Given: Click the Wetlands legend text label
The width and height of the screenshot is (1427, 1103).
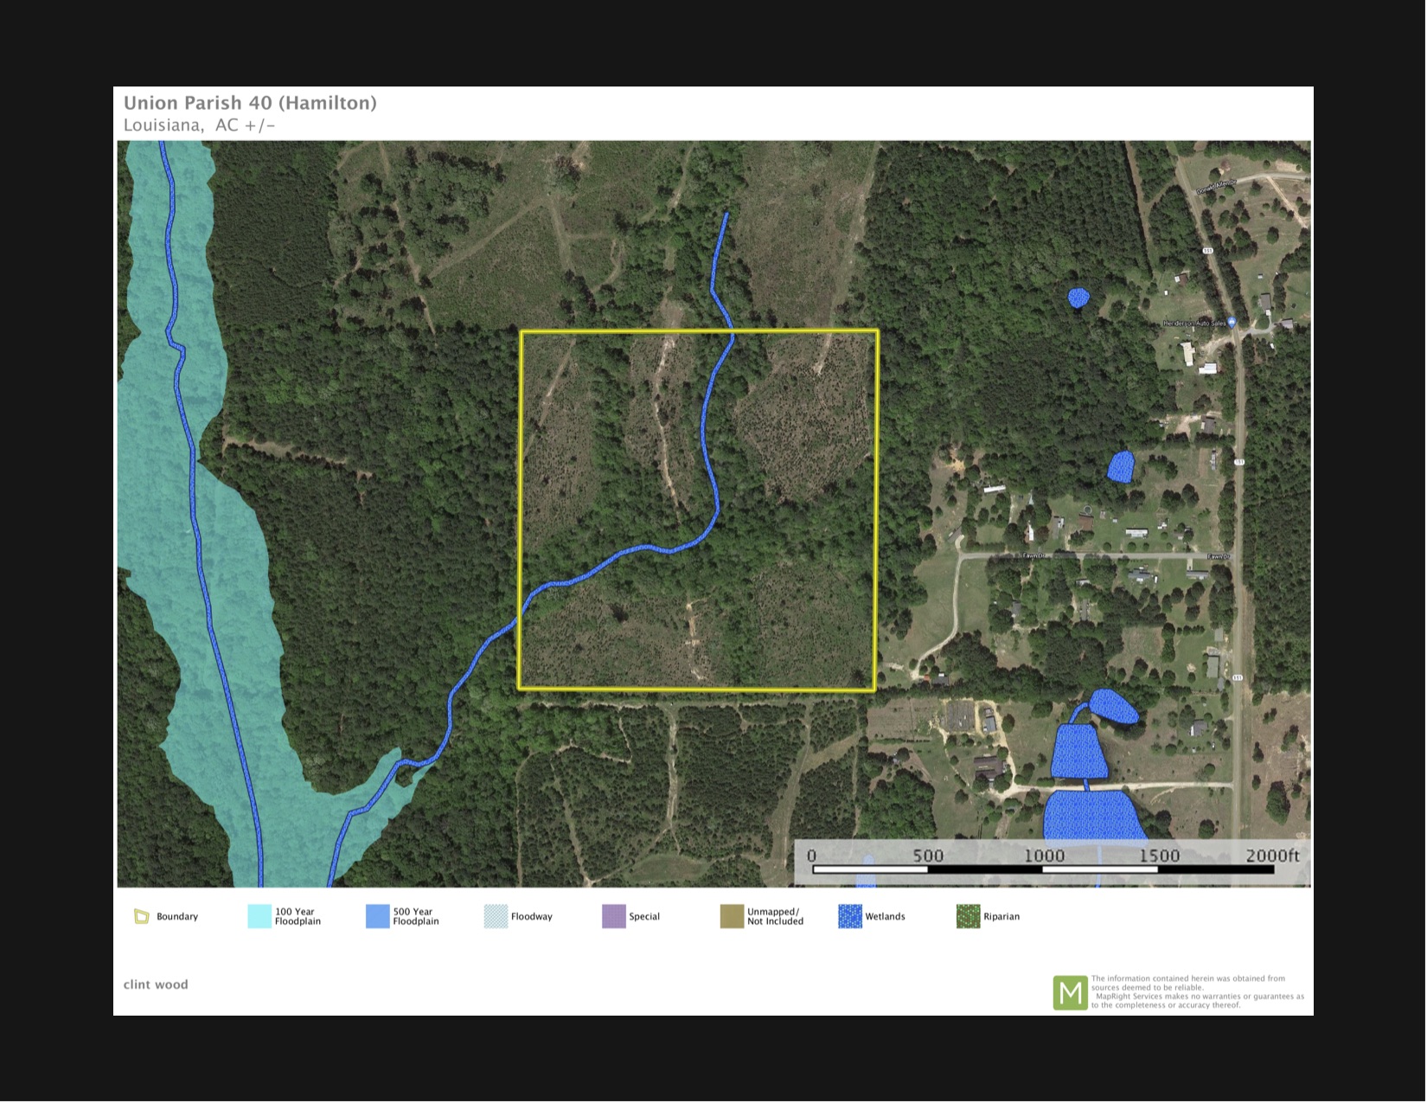Looking at the screenshot, I should [x=885, y=916].
